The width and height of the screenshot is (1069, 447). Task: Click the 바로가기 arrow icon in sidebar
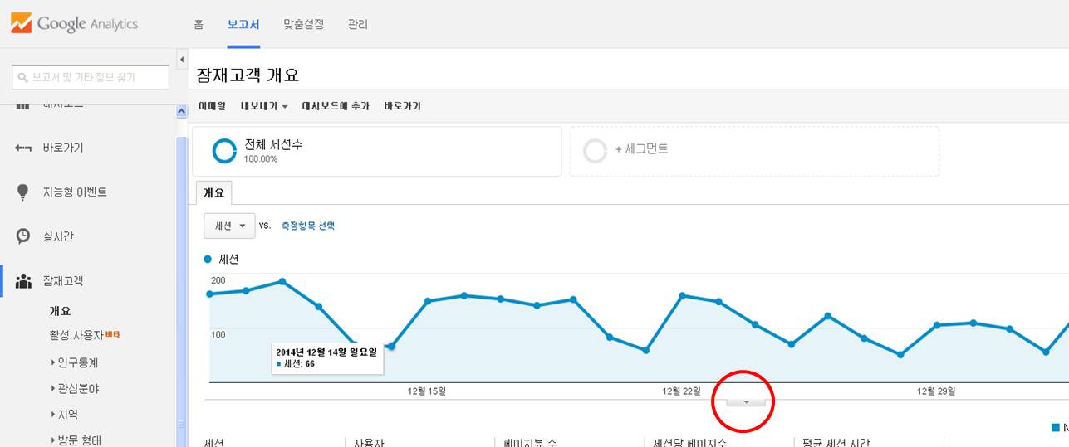coord(23,148)
